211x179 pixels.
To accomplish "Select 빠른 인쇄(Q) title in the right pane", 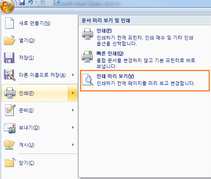I will (110, 53).
